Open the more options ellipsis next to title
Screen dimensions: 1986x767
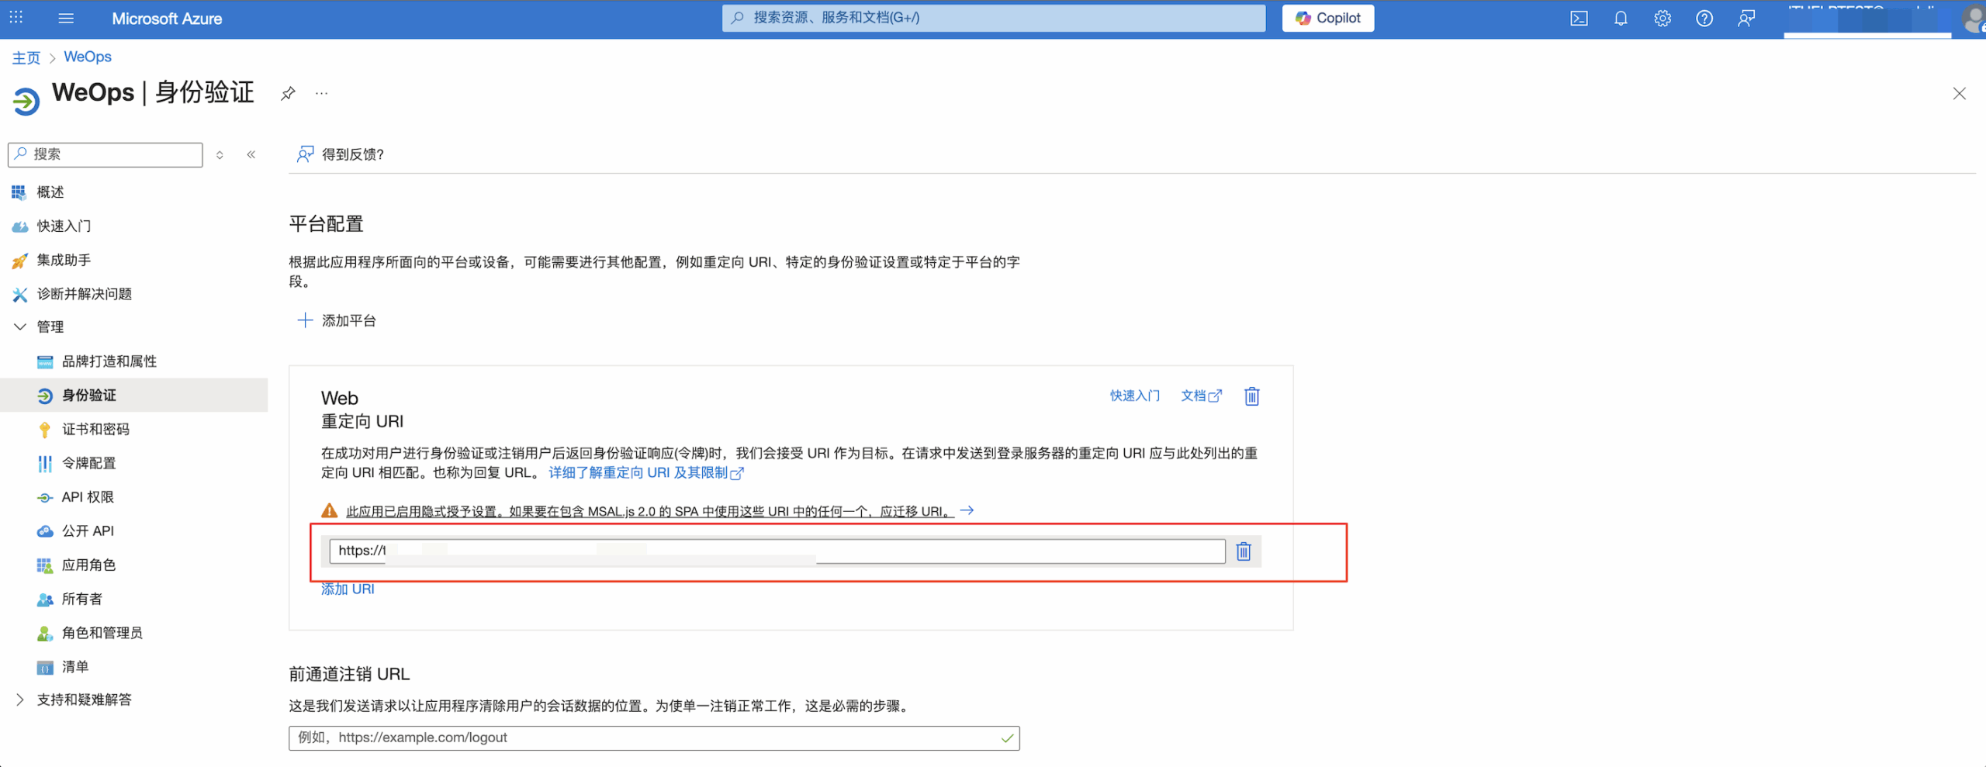pyautogui.click(x=322, y=94)
